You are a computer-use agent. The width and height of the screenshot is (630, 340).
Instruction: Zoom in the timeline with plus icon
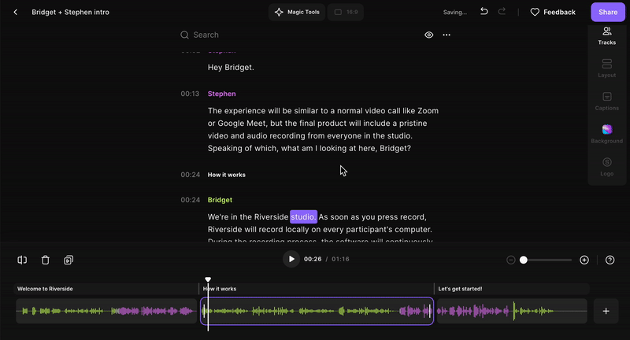tap(584, 261)
